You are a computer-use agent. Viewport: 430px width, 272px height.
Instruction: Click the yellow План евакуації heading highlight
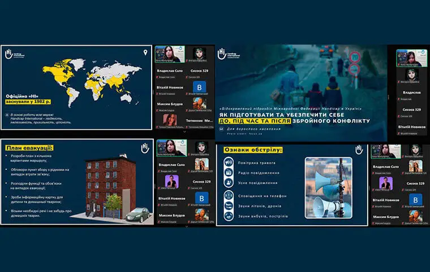coord(25,148)
